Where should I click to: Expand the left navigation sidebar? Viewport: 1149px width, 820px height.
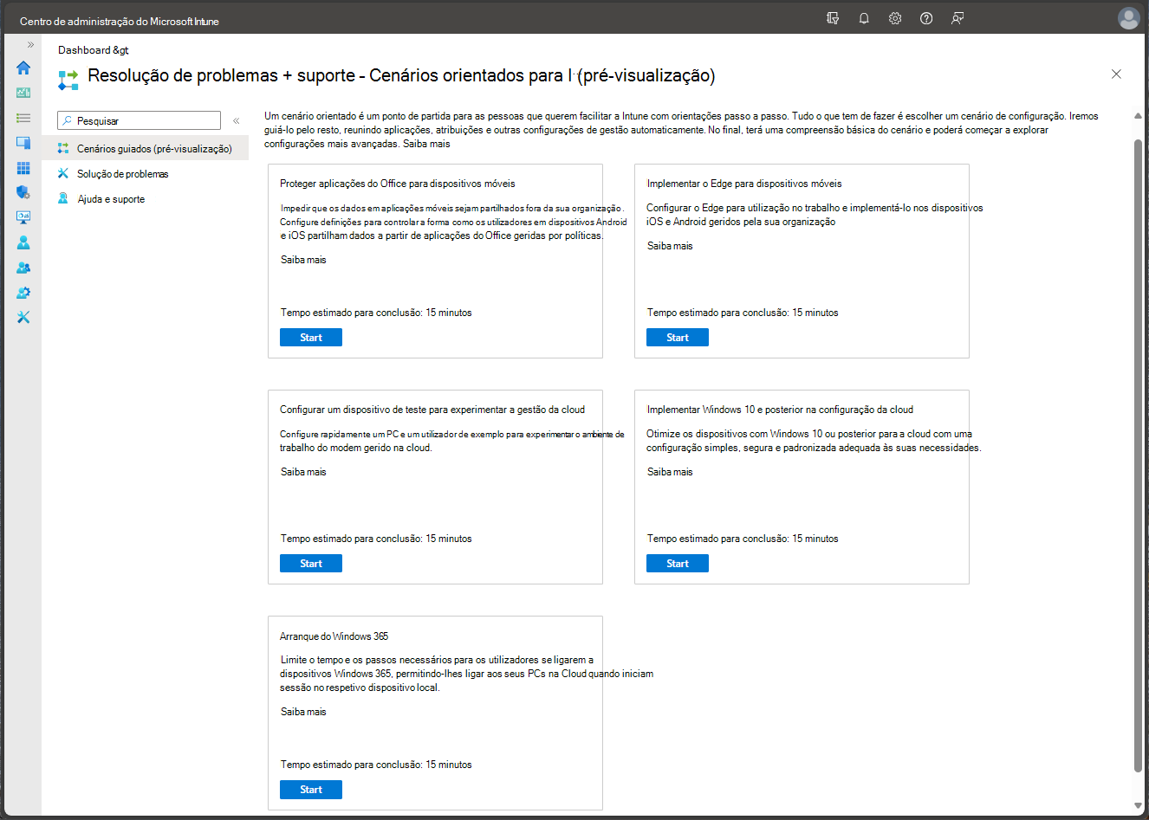pyautogui.click(x=30, y=44)
